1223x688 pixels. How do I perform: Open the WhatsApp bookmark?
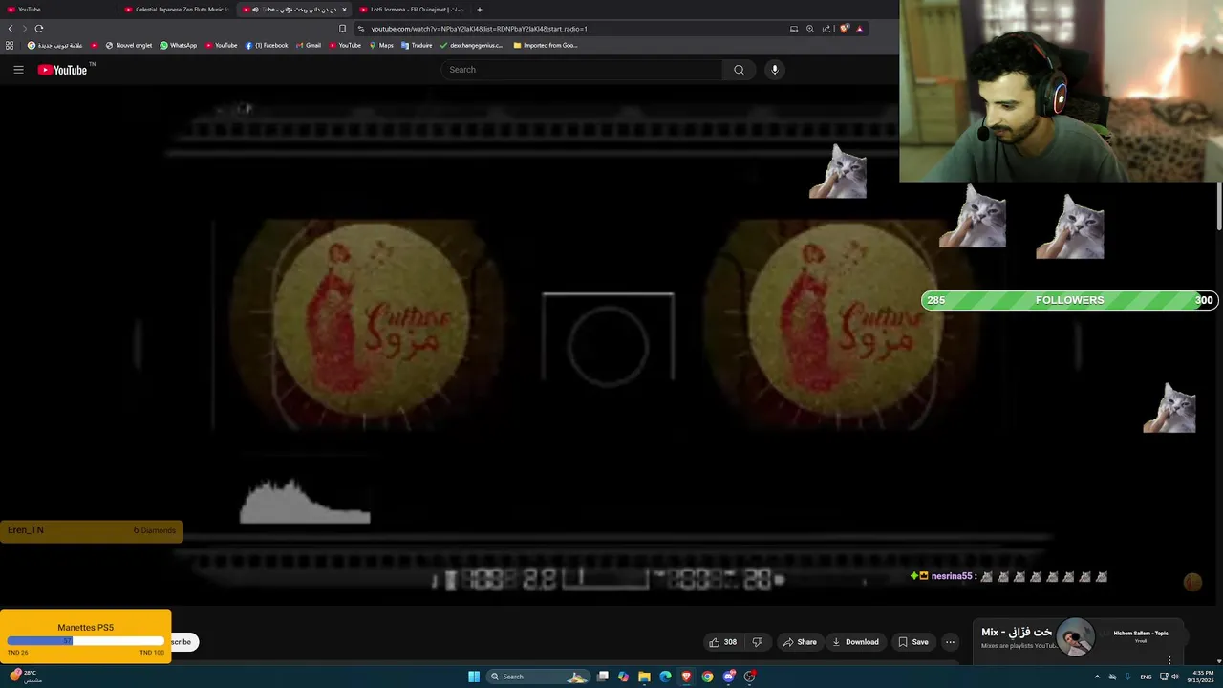click(179, 45)
